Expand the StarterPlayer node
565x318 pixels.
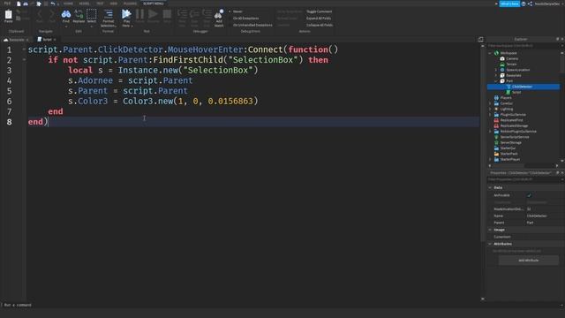coord(490,159)
